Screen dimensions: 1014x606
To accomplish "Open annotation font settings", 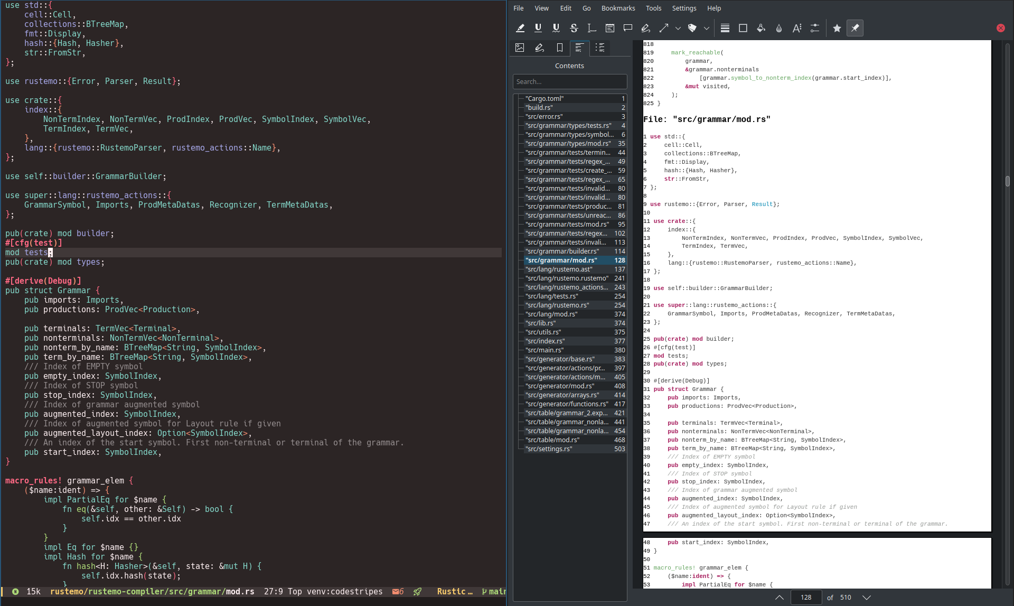I will point(797,28).
